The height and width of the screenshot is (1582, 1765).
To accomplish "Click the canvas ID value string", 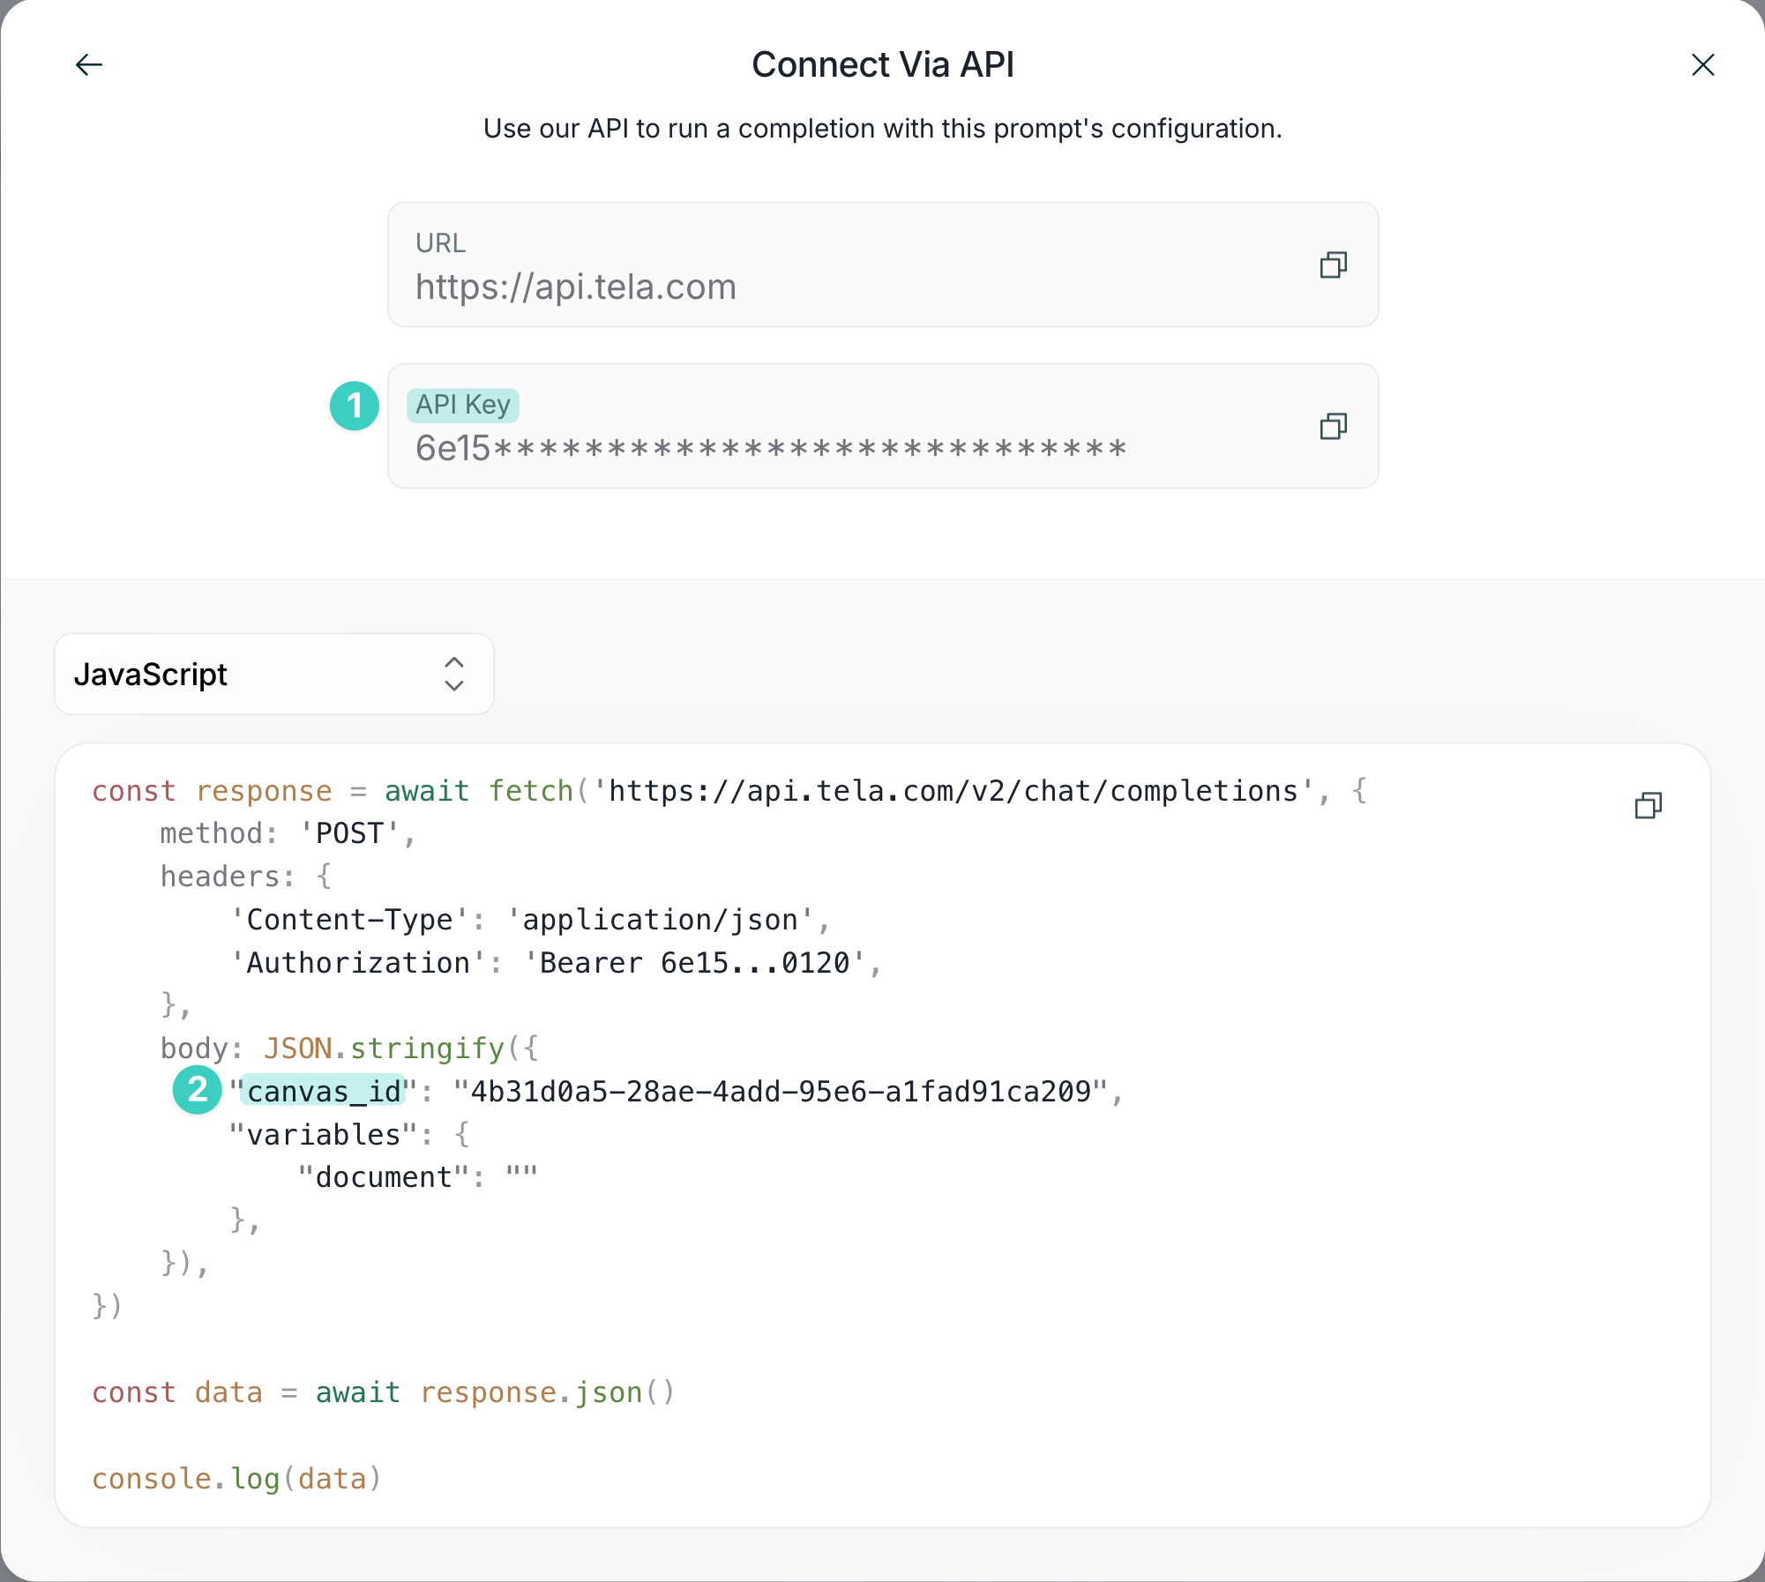I will tap(780, 1092).
